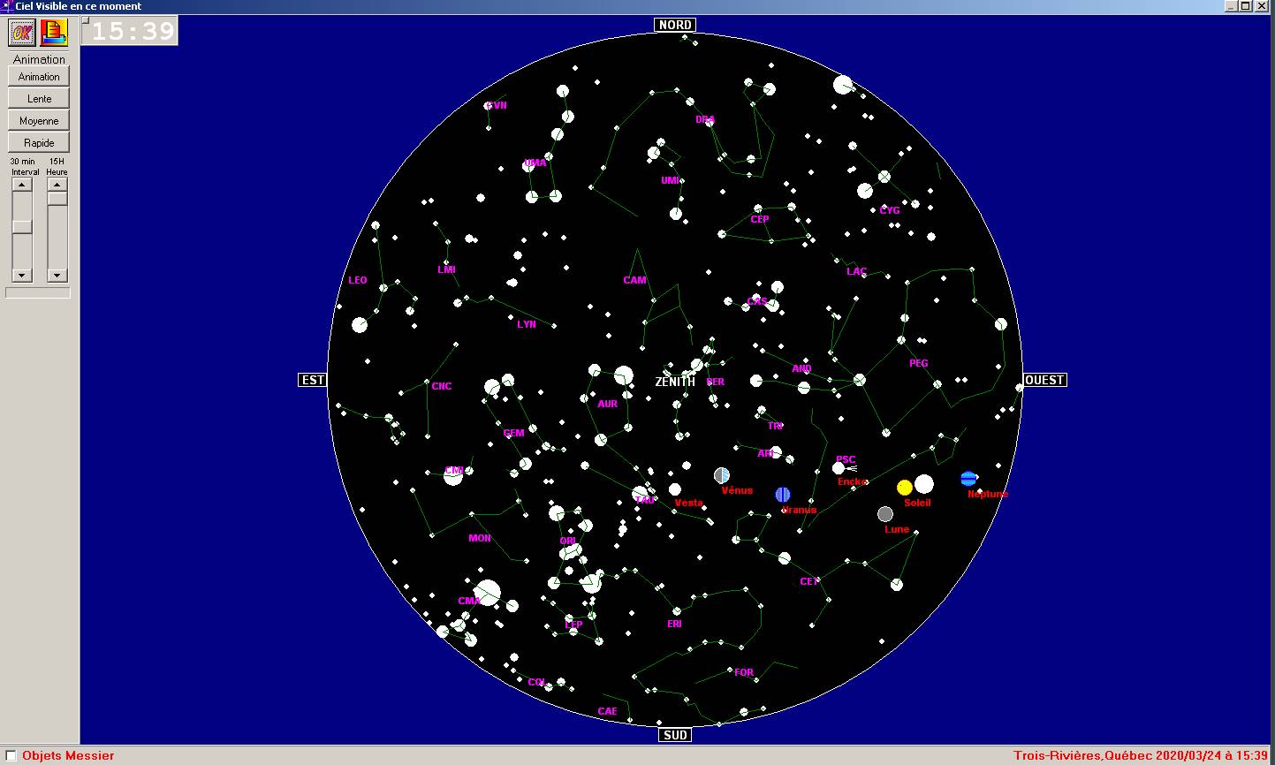This screenshot has width=1275, height=765.
Task: Click the Heure scrollbar up arrow
Action: 57,185
